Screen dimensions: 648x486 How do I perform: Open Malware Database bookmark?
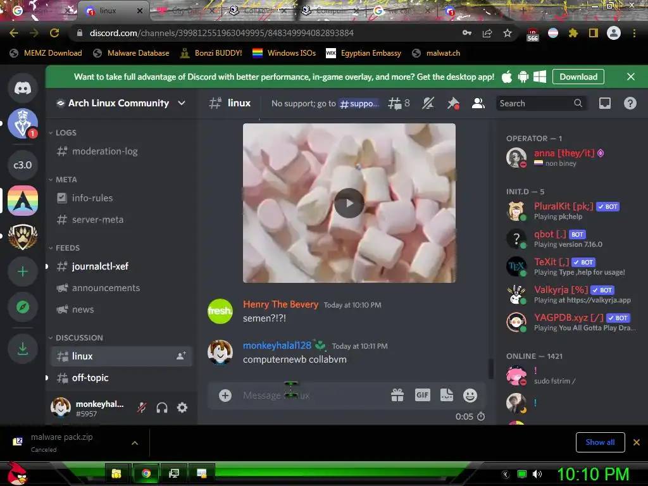[132, 53]
